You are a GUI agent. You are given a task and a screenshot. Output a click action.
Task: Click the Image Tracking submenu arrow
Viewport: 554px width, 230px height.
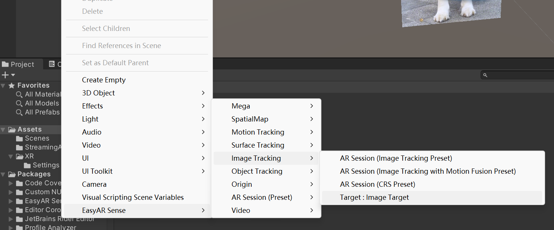click(x=312, y=158)
